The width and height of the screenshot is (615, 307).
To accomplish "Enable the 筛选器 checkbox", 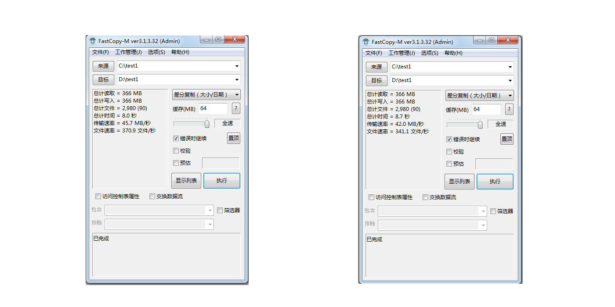I will coord(220,210).
